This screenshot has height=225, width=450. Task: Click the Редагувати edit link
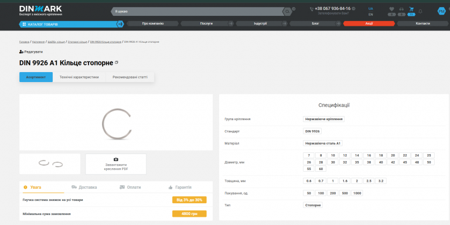click(31, 52)
